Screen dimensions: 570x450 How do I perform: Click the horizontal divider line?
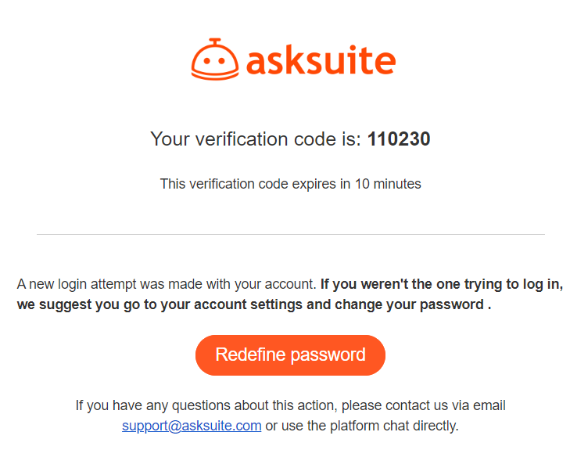[290, 234]
